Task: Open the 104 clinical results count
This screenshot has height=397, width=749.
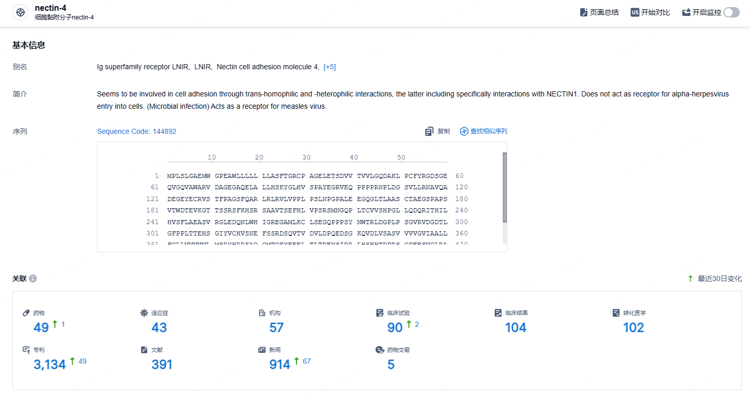Action: [516, 328]
